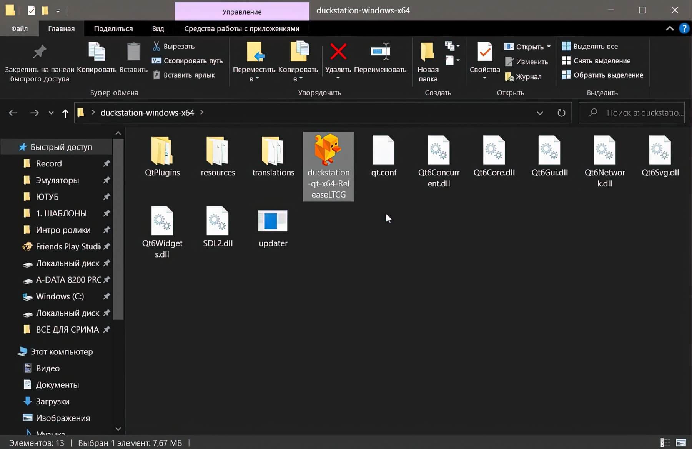Viewport: 692px width, 449px height.
Task: Open recent locations dropdown
Action: [51, 113]
